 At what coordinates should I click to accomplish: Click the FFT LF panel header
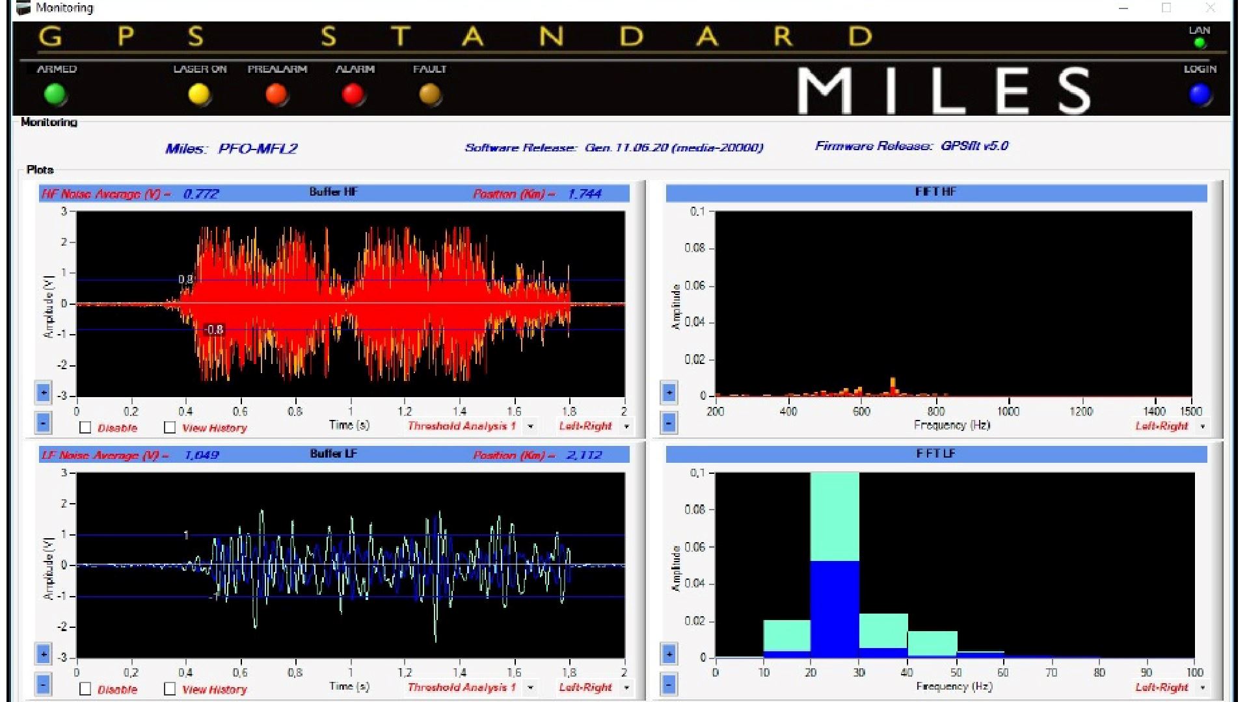point(935,454)
